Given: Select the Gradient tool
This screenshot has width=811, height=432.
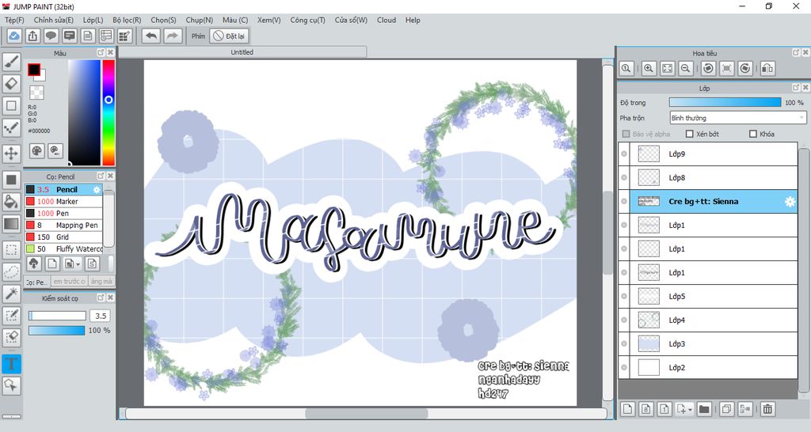Looking at the screenshot, I should click(x=11, y=224).
